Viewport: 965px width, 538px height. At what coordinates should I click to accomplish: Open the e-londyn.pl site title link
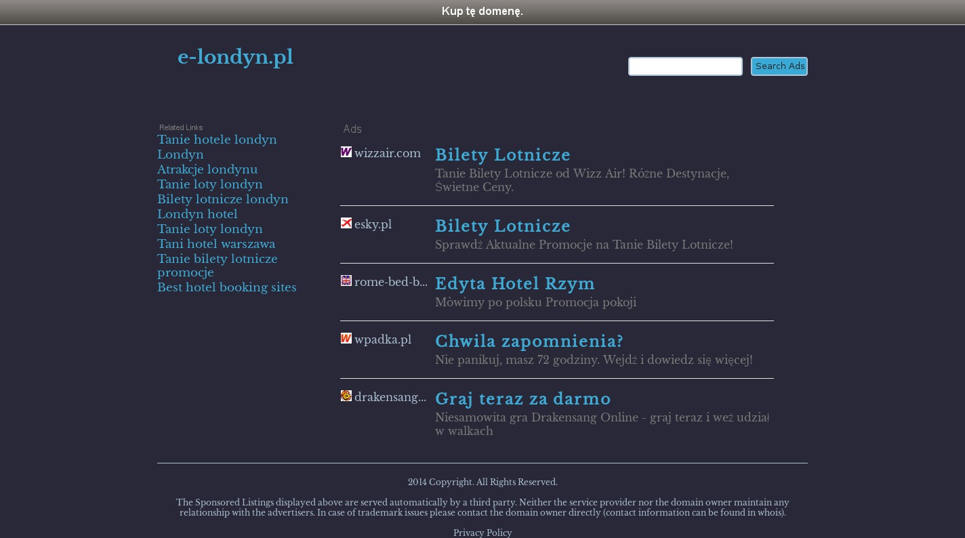coord(235,58)
